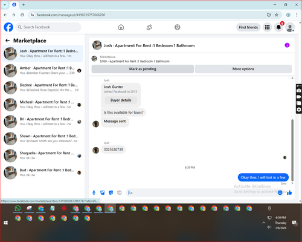Reload the page in Chrome
The image size is (302, 242).
click(22, 15)
